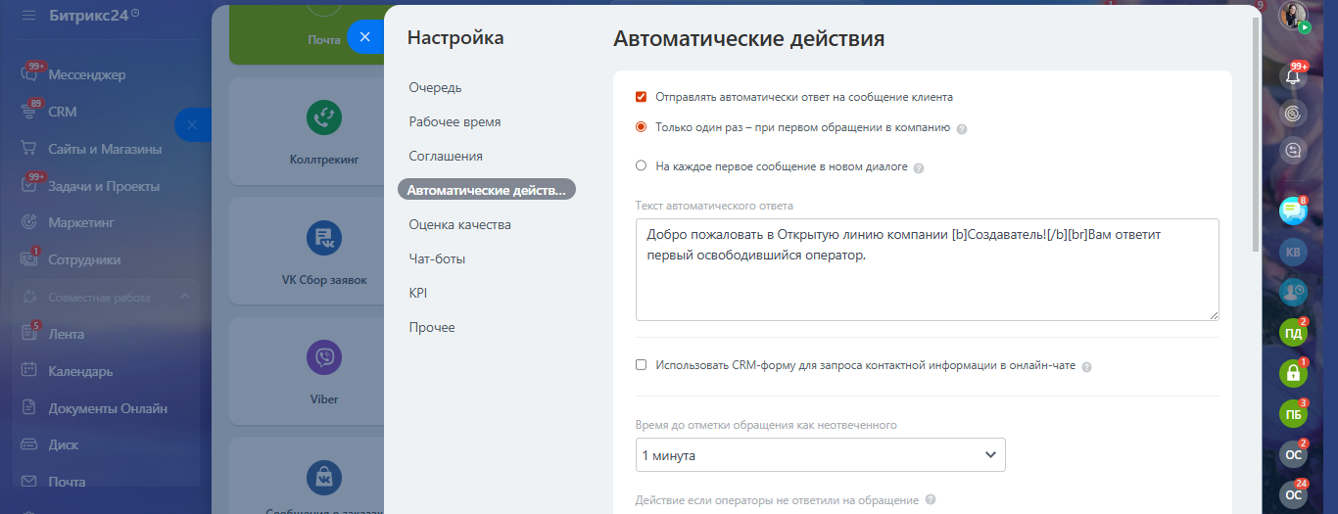Select 'Only once at first contact' radio
This screenshot has width=1338, height=514.
pos(642,127)
